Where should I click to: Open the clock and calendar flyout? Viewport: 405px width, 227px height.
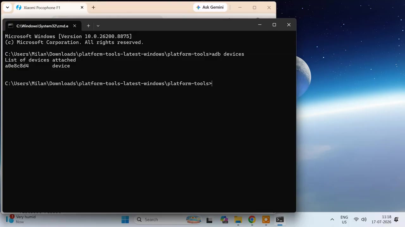coord(381,219)
